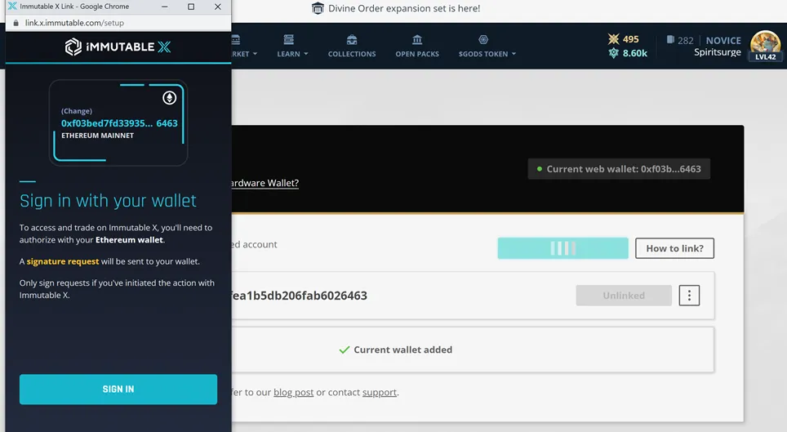
Task: Open the COLLECTIONS menu item
Action: pyautogui.click(x=352, y=54)
